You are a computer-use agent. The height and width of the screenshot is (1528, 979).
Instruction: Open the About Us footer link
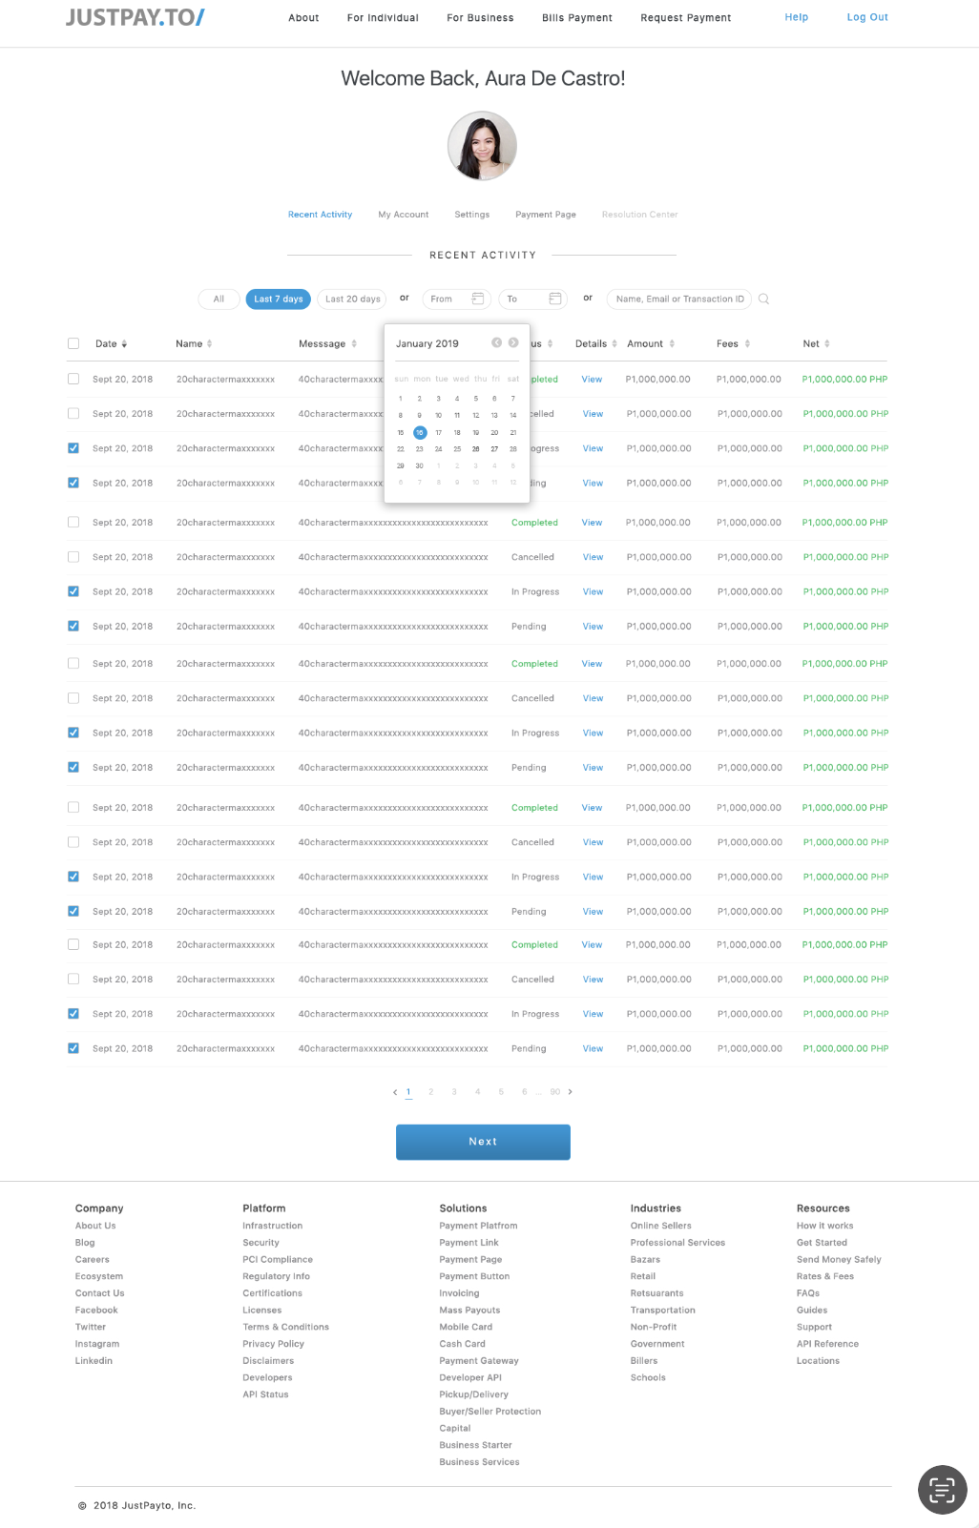click(x=95, y=1226)
